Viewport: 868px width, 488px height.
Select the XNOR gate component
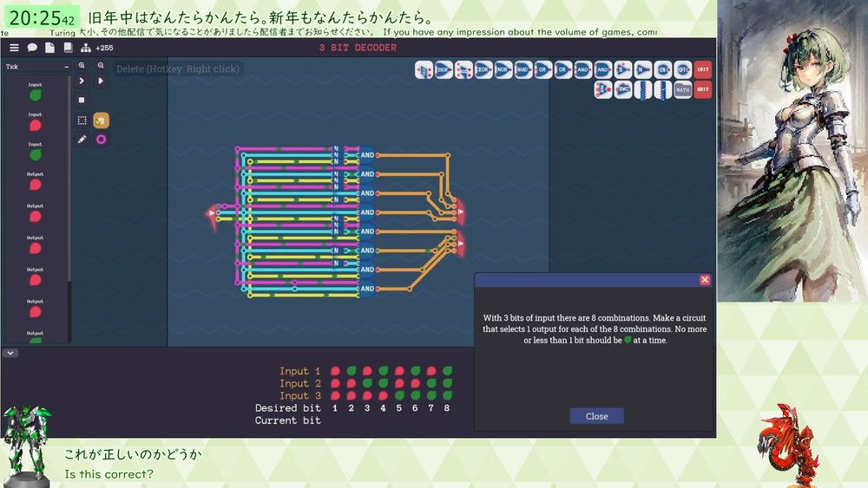(444, 69)
